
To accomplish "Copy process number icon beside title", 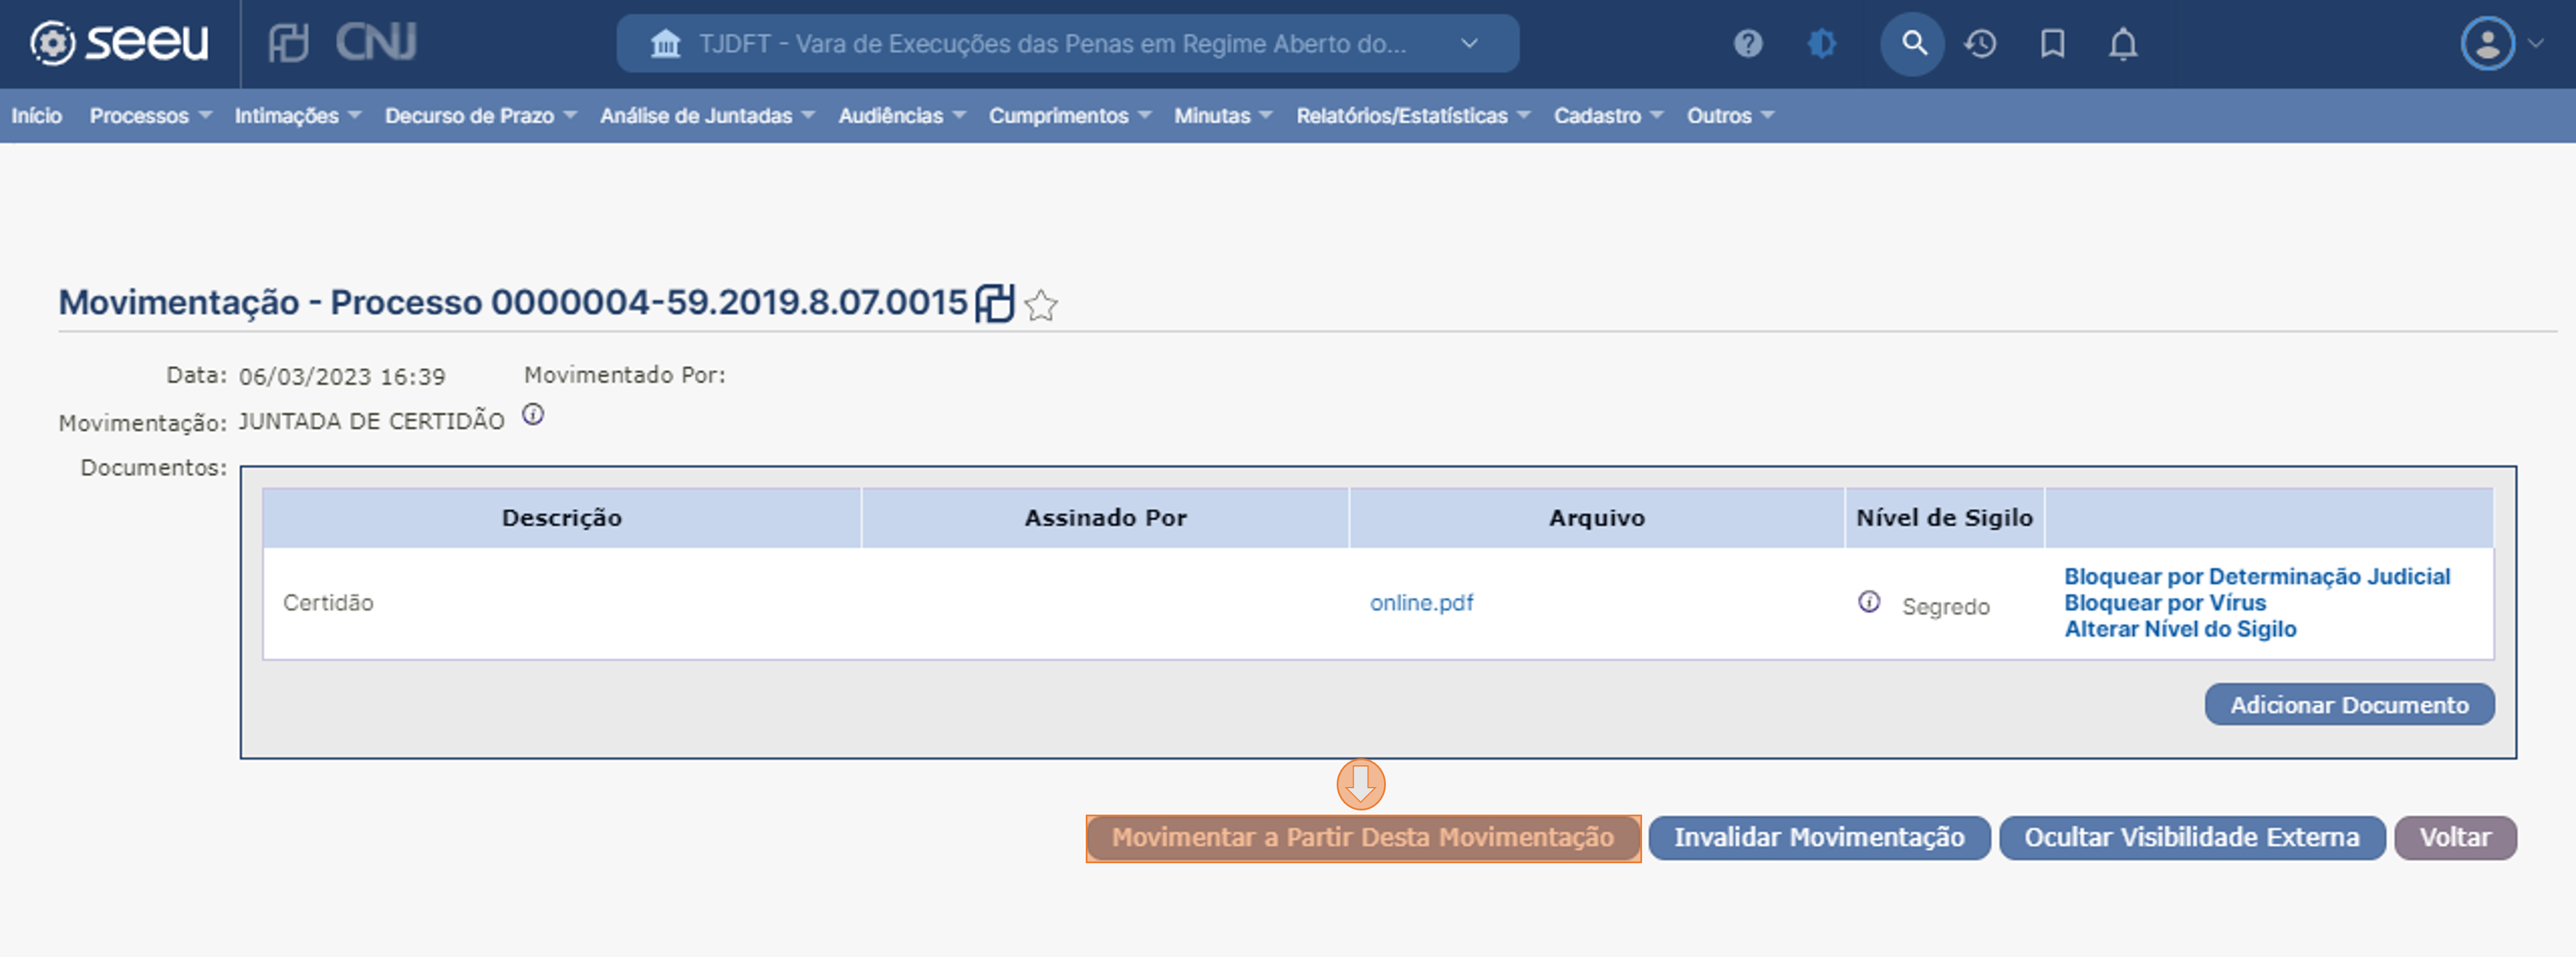I will (994, 303).
